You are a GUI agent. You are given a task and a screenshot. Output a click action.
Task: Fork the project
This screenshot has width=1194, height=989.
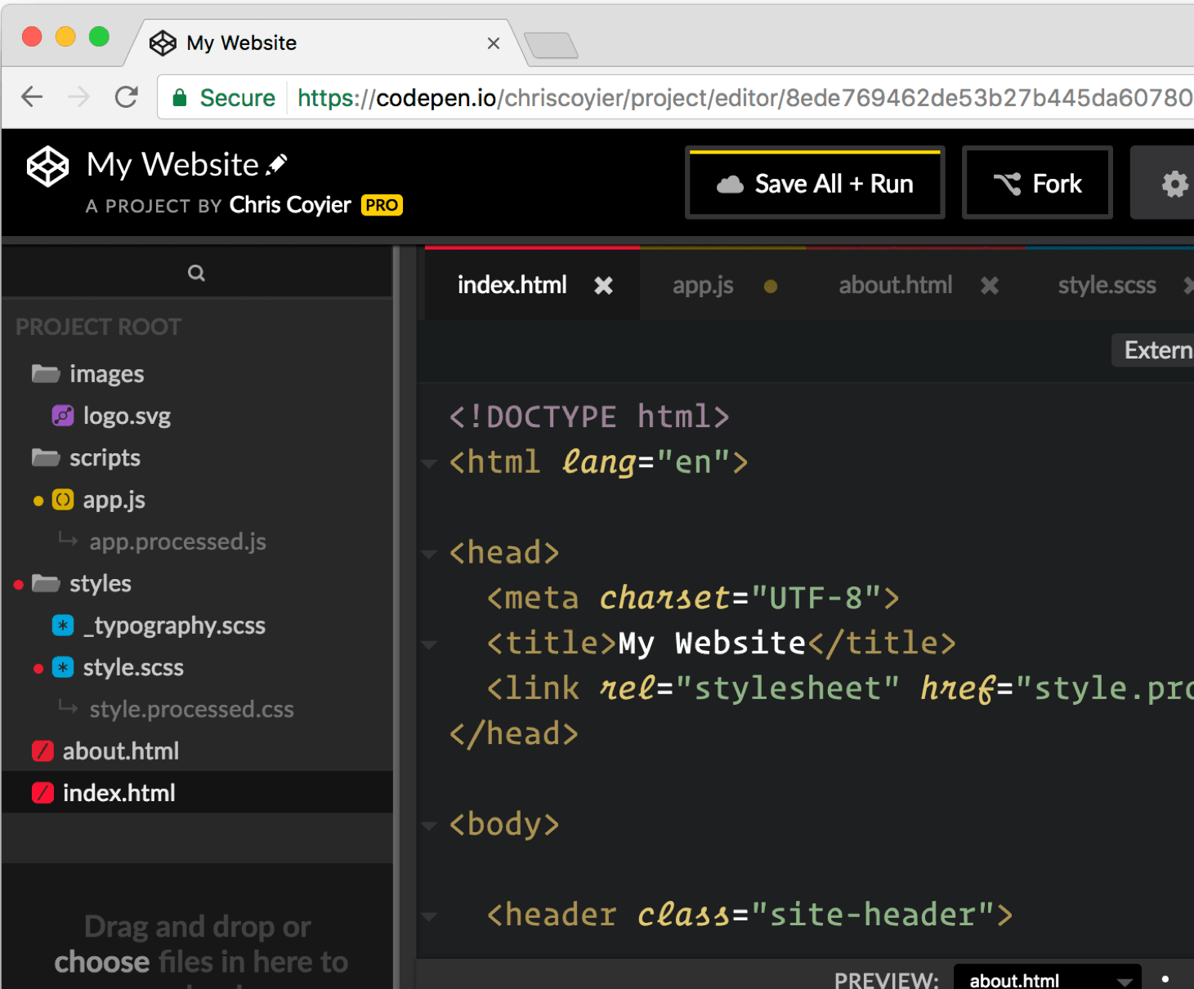point(1036,182)
